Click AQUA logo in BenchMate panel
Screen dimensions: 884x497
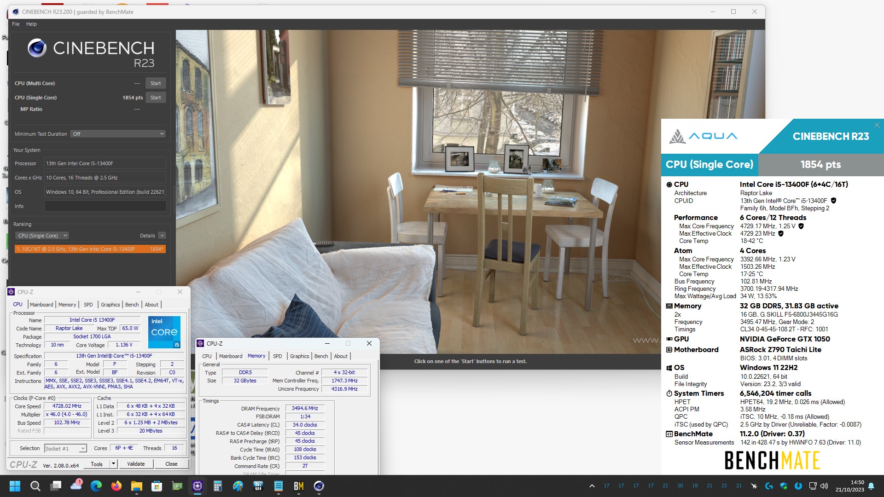click(703, 136)
